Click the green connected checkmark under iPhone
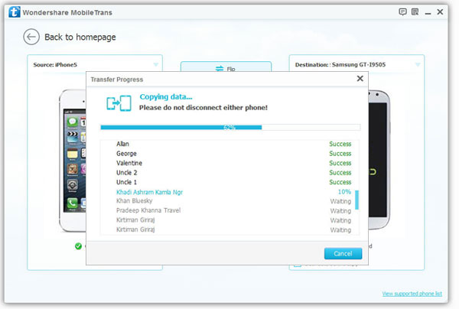 pos(78,246)
